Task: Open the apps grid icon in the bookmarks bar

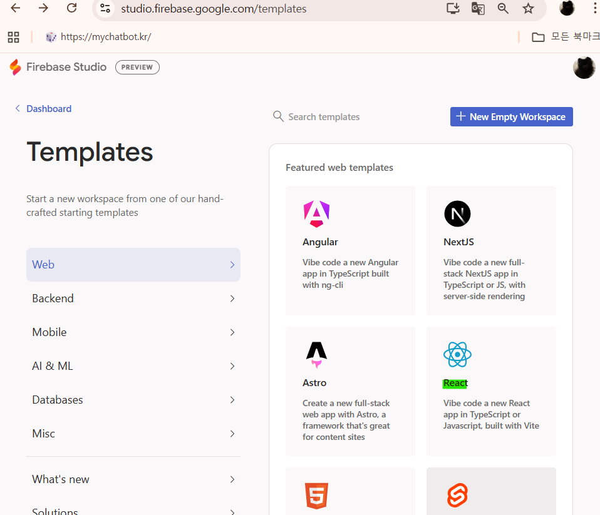Action: (13, 37)
